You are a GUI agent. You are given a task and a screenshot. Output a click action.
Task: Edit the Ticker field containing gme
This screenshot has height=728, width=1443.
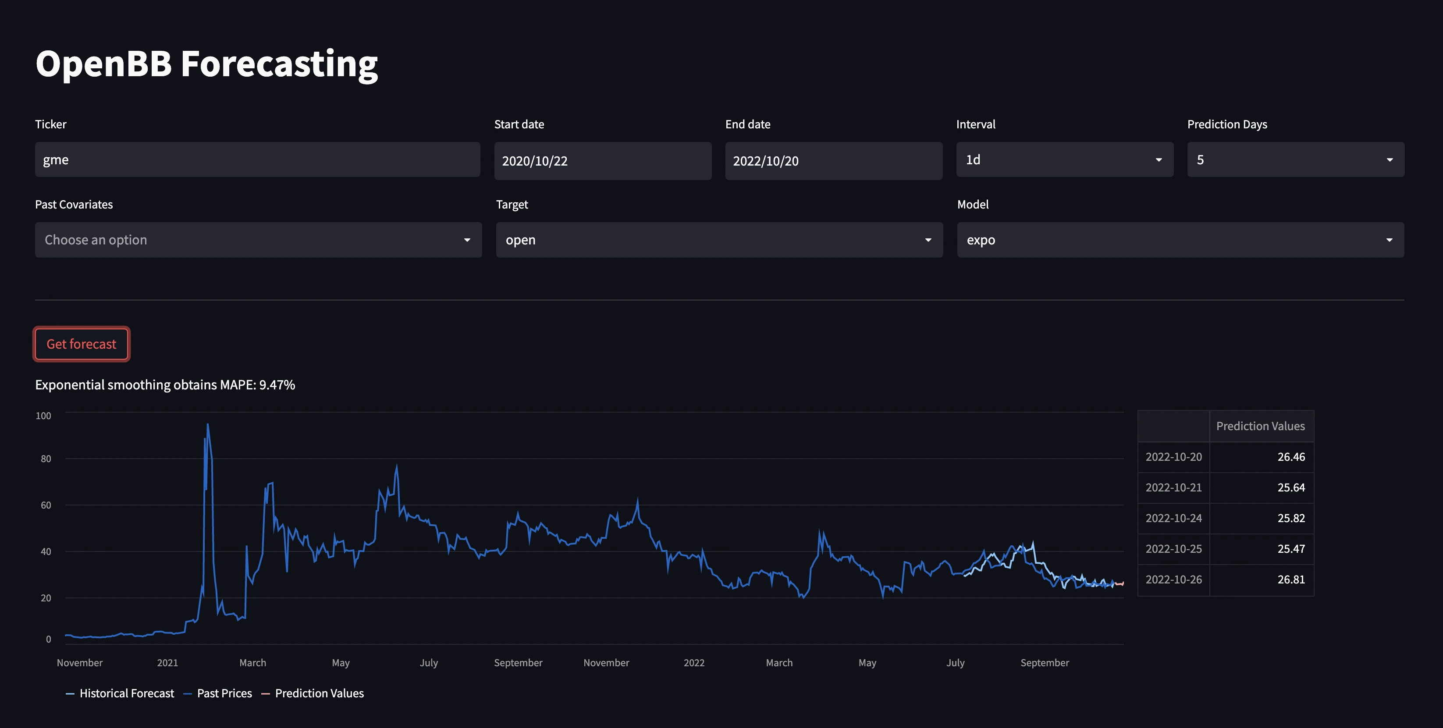coord(257,159)
